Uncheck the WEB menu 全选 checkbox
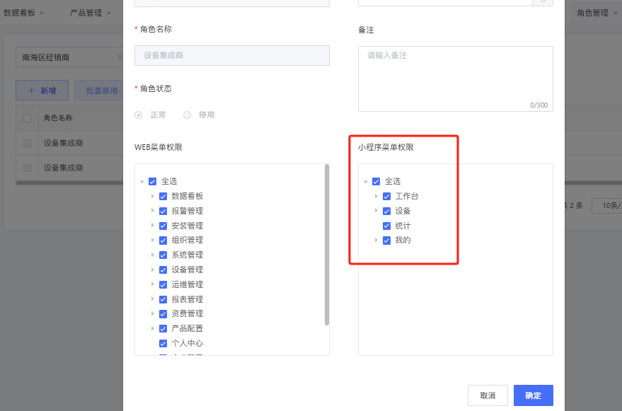622x411 pixels. pos(152,182)
